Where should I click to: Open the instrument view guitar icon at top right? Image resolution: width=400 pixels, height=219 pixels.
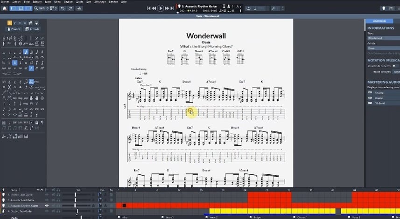[x=383, y=8]
